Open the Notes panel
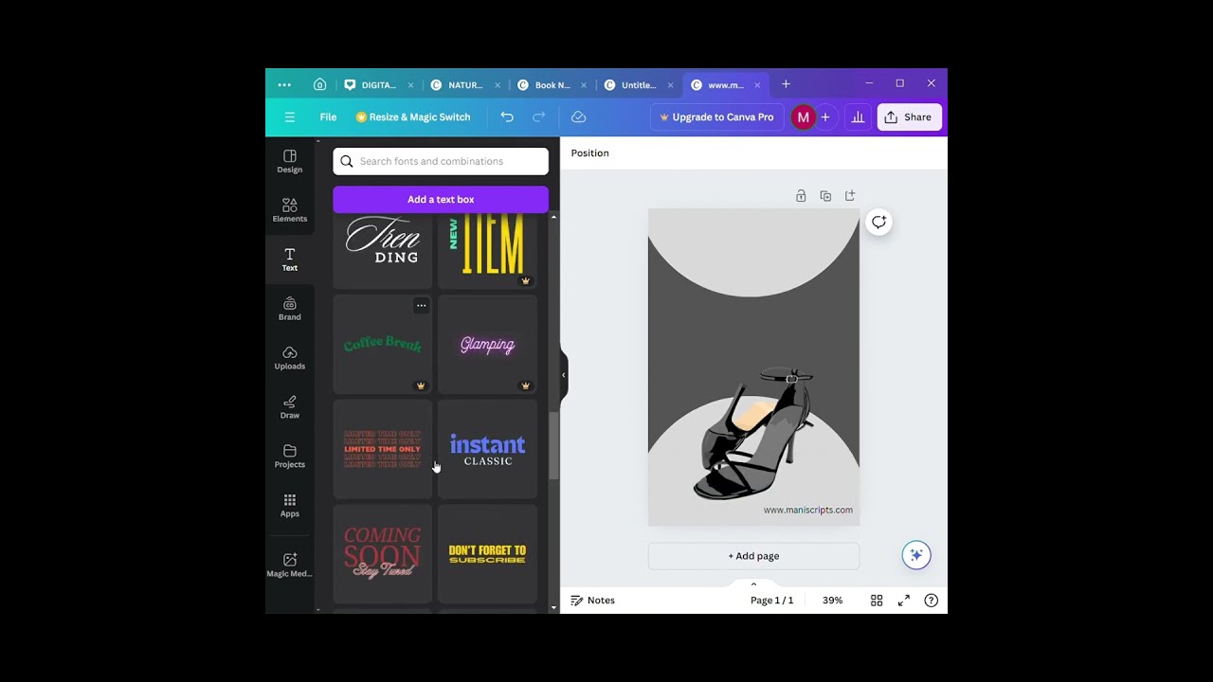 click(x=592, y=601)
